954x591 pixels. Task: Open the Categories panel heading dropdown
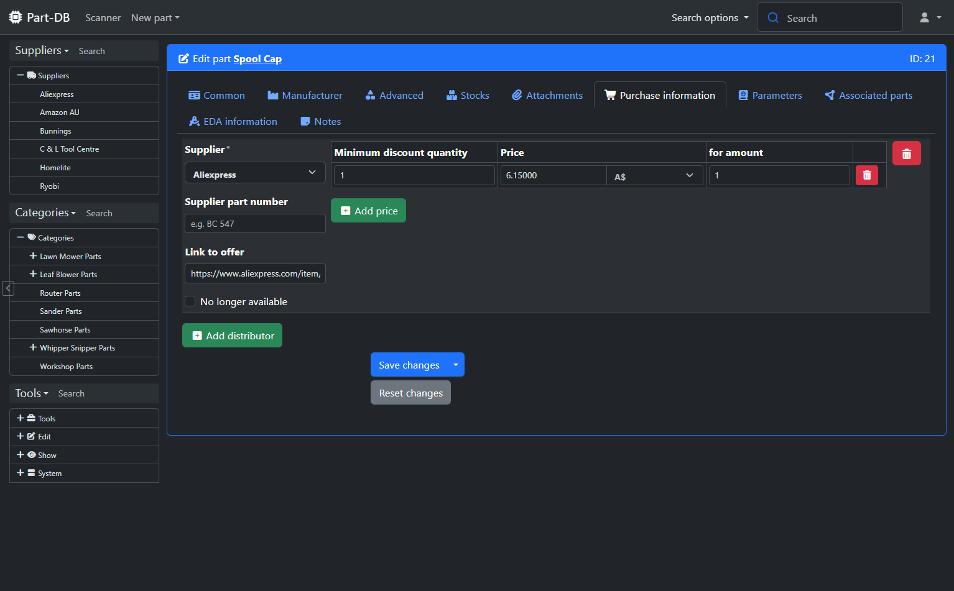click(x=45, y=213)
